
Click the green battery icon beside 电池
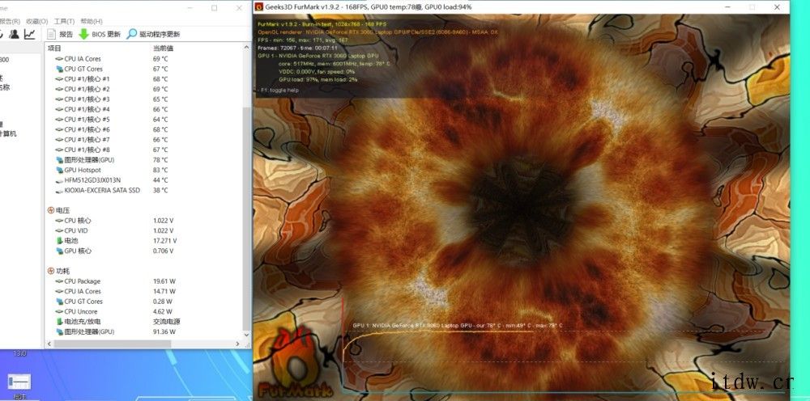(59, 241)
